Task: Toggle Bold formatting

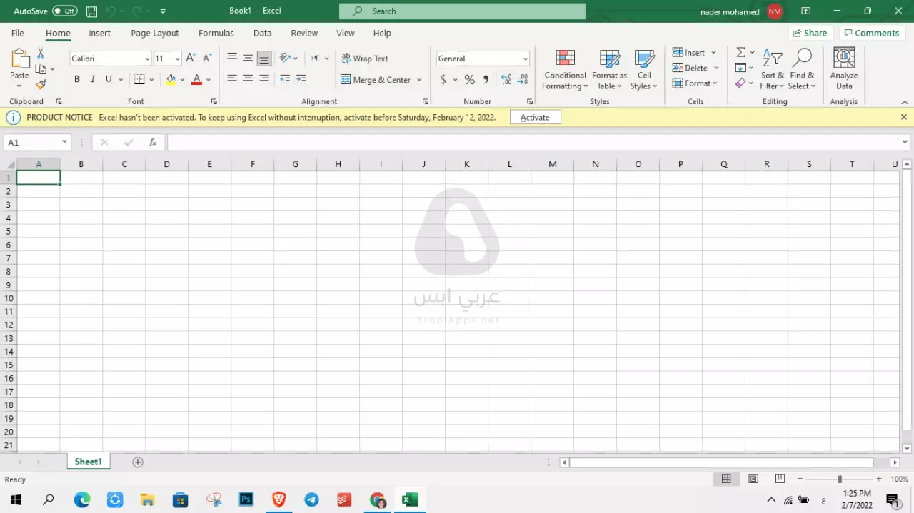Action: coord(77,80)
